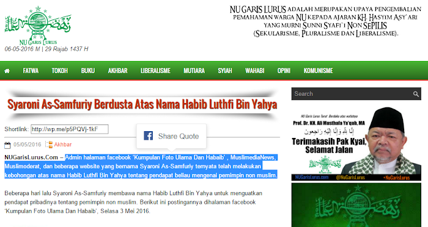
Task: Open the BUKU section
Action: [88, 71]
